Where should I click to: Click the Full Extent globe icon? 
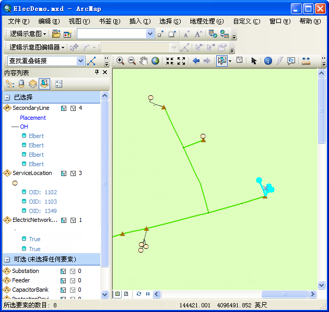pos(156,61)
